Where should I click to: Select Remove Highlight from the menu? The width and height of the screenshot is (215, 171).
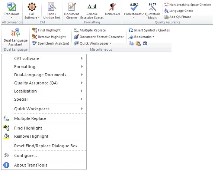coord(44,136)
